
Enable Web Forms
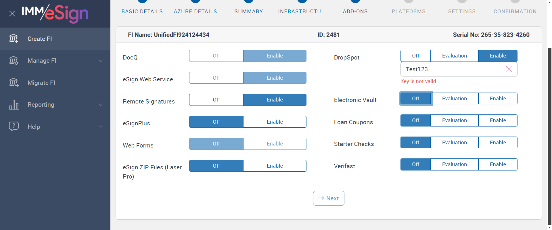tap(275, 144)
